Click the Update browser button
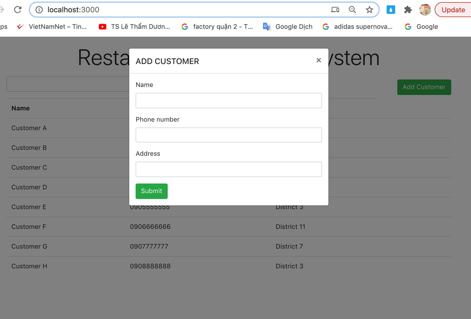 453,10
